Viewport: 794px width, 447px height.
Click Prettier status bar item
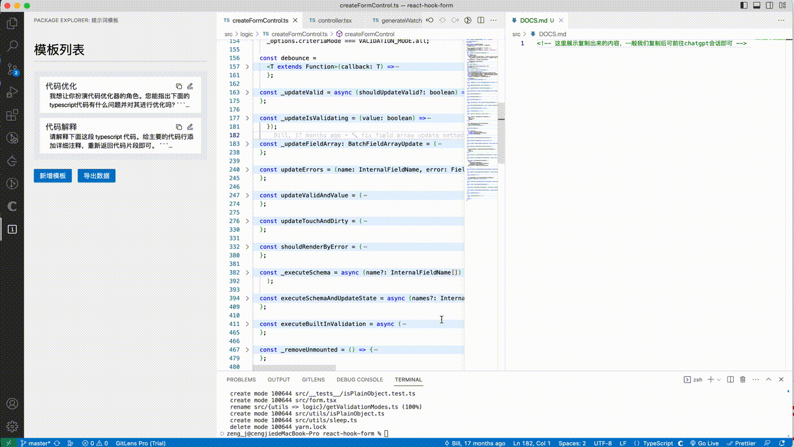click(x=741, y=443)
